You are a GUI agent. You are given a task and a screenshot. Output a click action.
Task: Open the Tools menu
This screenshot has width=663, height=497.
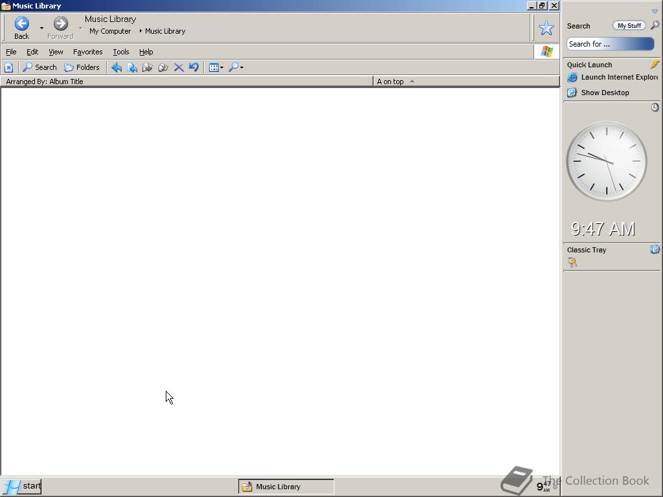(x=120, y=52)
